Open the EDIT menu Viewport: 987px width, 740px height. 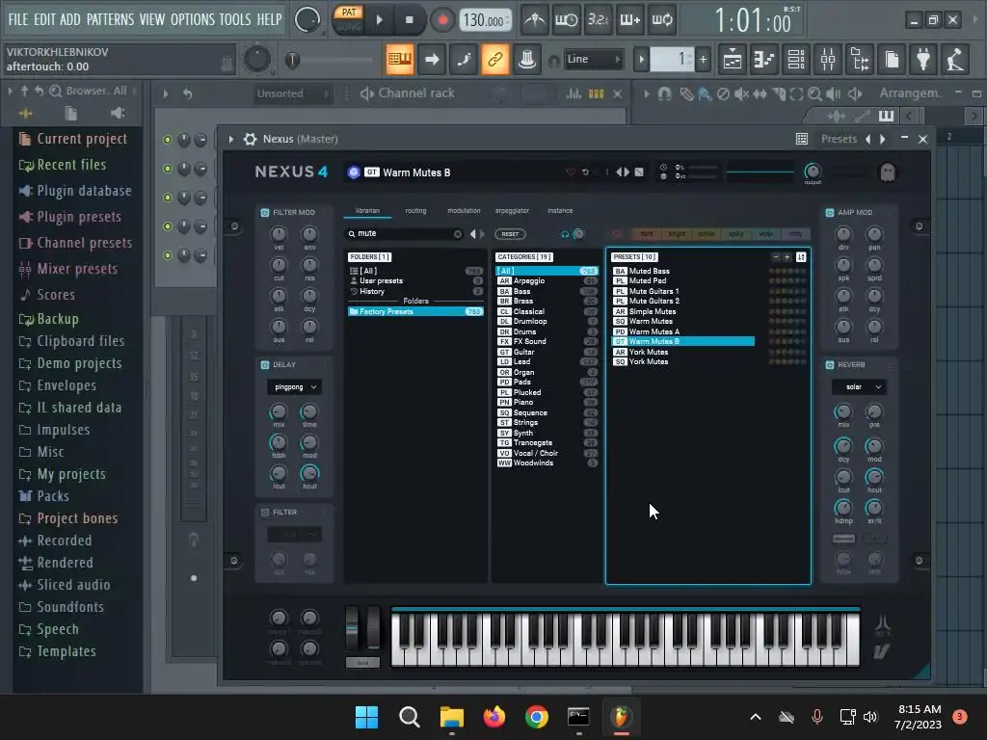pyautogui.click(x=44, y=19)
